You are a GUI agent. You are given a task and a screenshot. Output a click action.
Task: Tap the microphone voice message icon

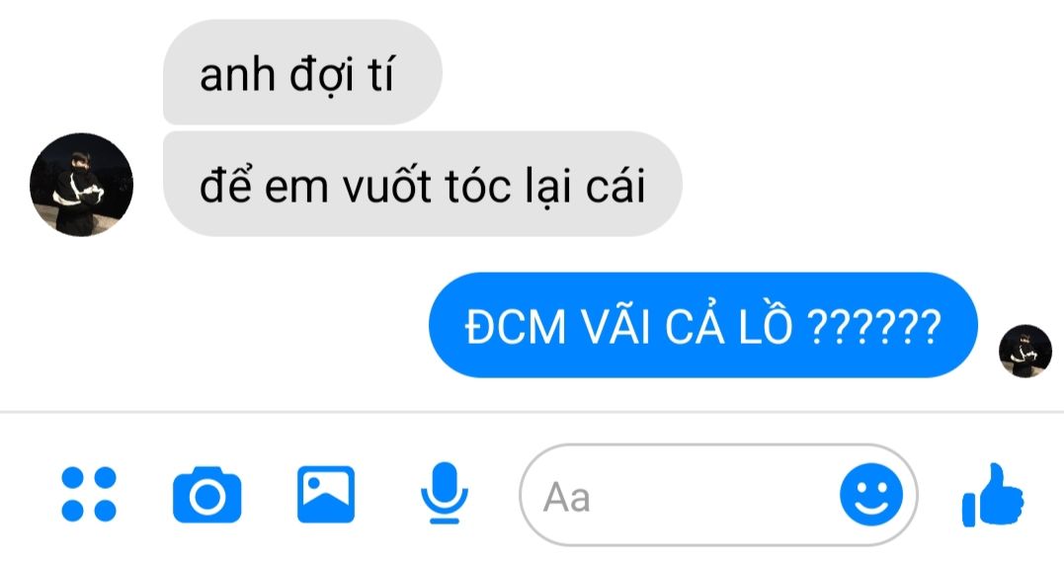[x=445, y=494]
